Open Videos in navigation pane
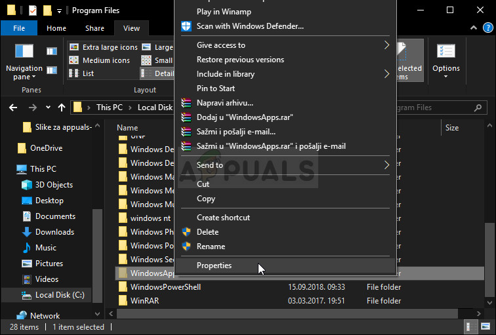Screen dimensions: 496x335 point(39,279)
